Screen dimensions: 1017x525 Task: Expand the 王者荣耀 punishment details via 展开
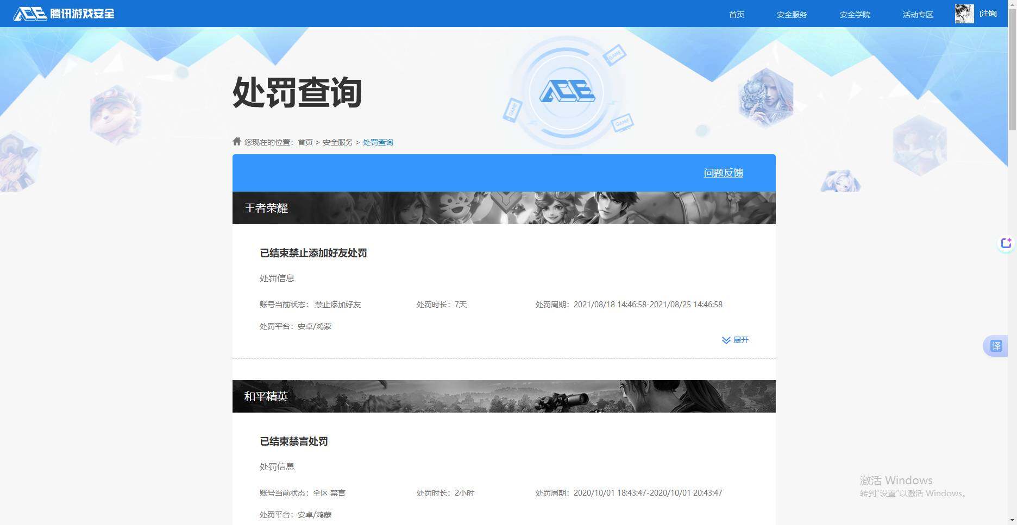click(x=742, y=340)
